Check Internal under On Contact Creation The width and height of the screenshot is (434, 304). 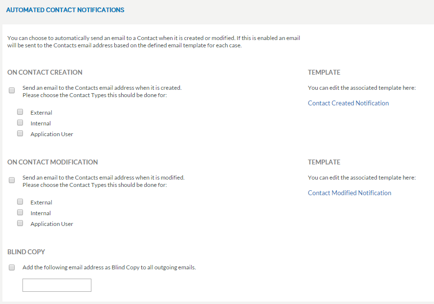point(20,122)
